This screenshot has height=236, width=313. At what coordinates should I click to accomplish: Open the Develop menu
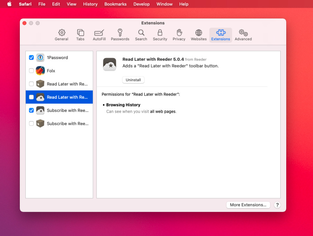pos(142,4)
